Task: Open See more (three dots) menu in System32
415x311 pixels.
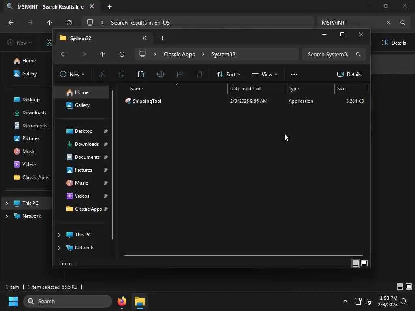Action: point(294,75)
